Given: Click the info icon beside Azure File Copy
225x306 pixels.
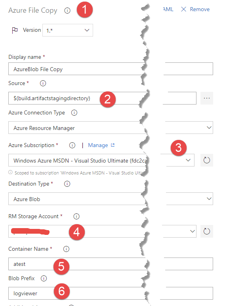Looking at the screenshot, I should [x=67, y=11].
